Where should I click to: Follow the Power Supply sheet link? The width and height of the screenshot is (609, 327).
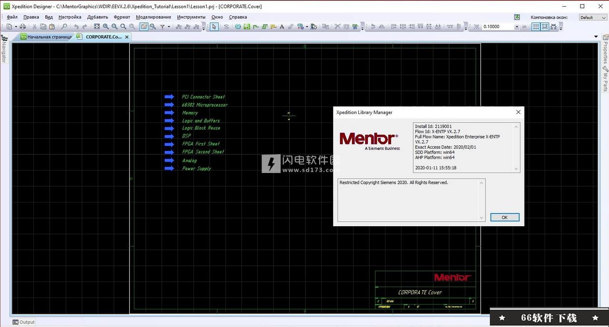click(x=196, y=169)
